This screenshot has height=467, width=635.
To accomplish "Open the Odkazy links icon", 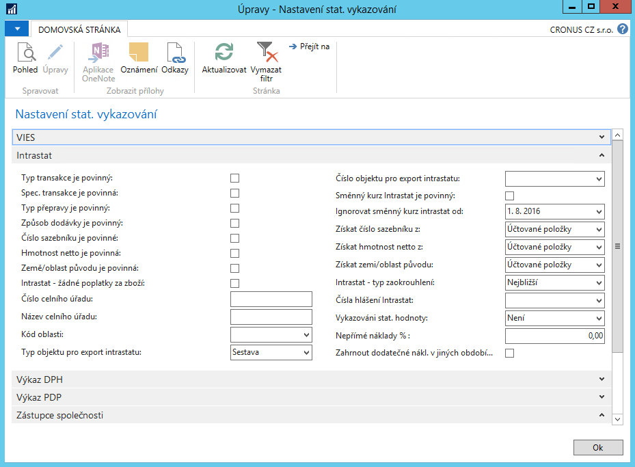I will tap(175, 58).
